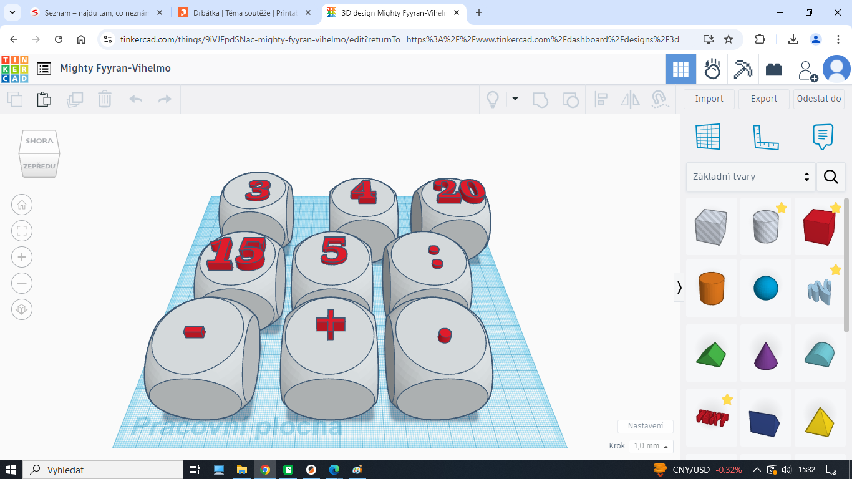Click the invite collaborator icon
This screenshot has width=852, height=479.
pyautogui.click(x=807, y=70)
